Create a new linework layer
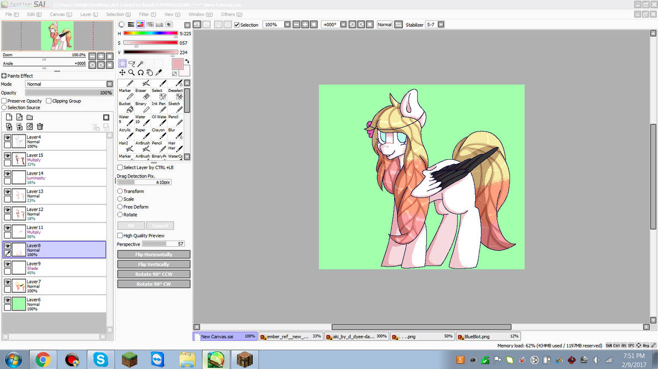The image size is (658, 369). pos(19,117)
